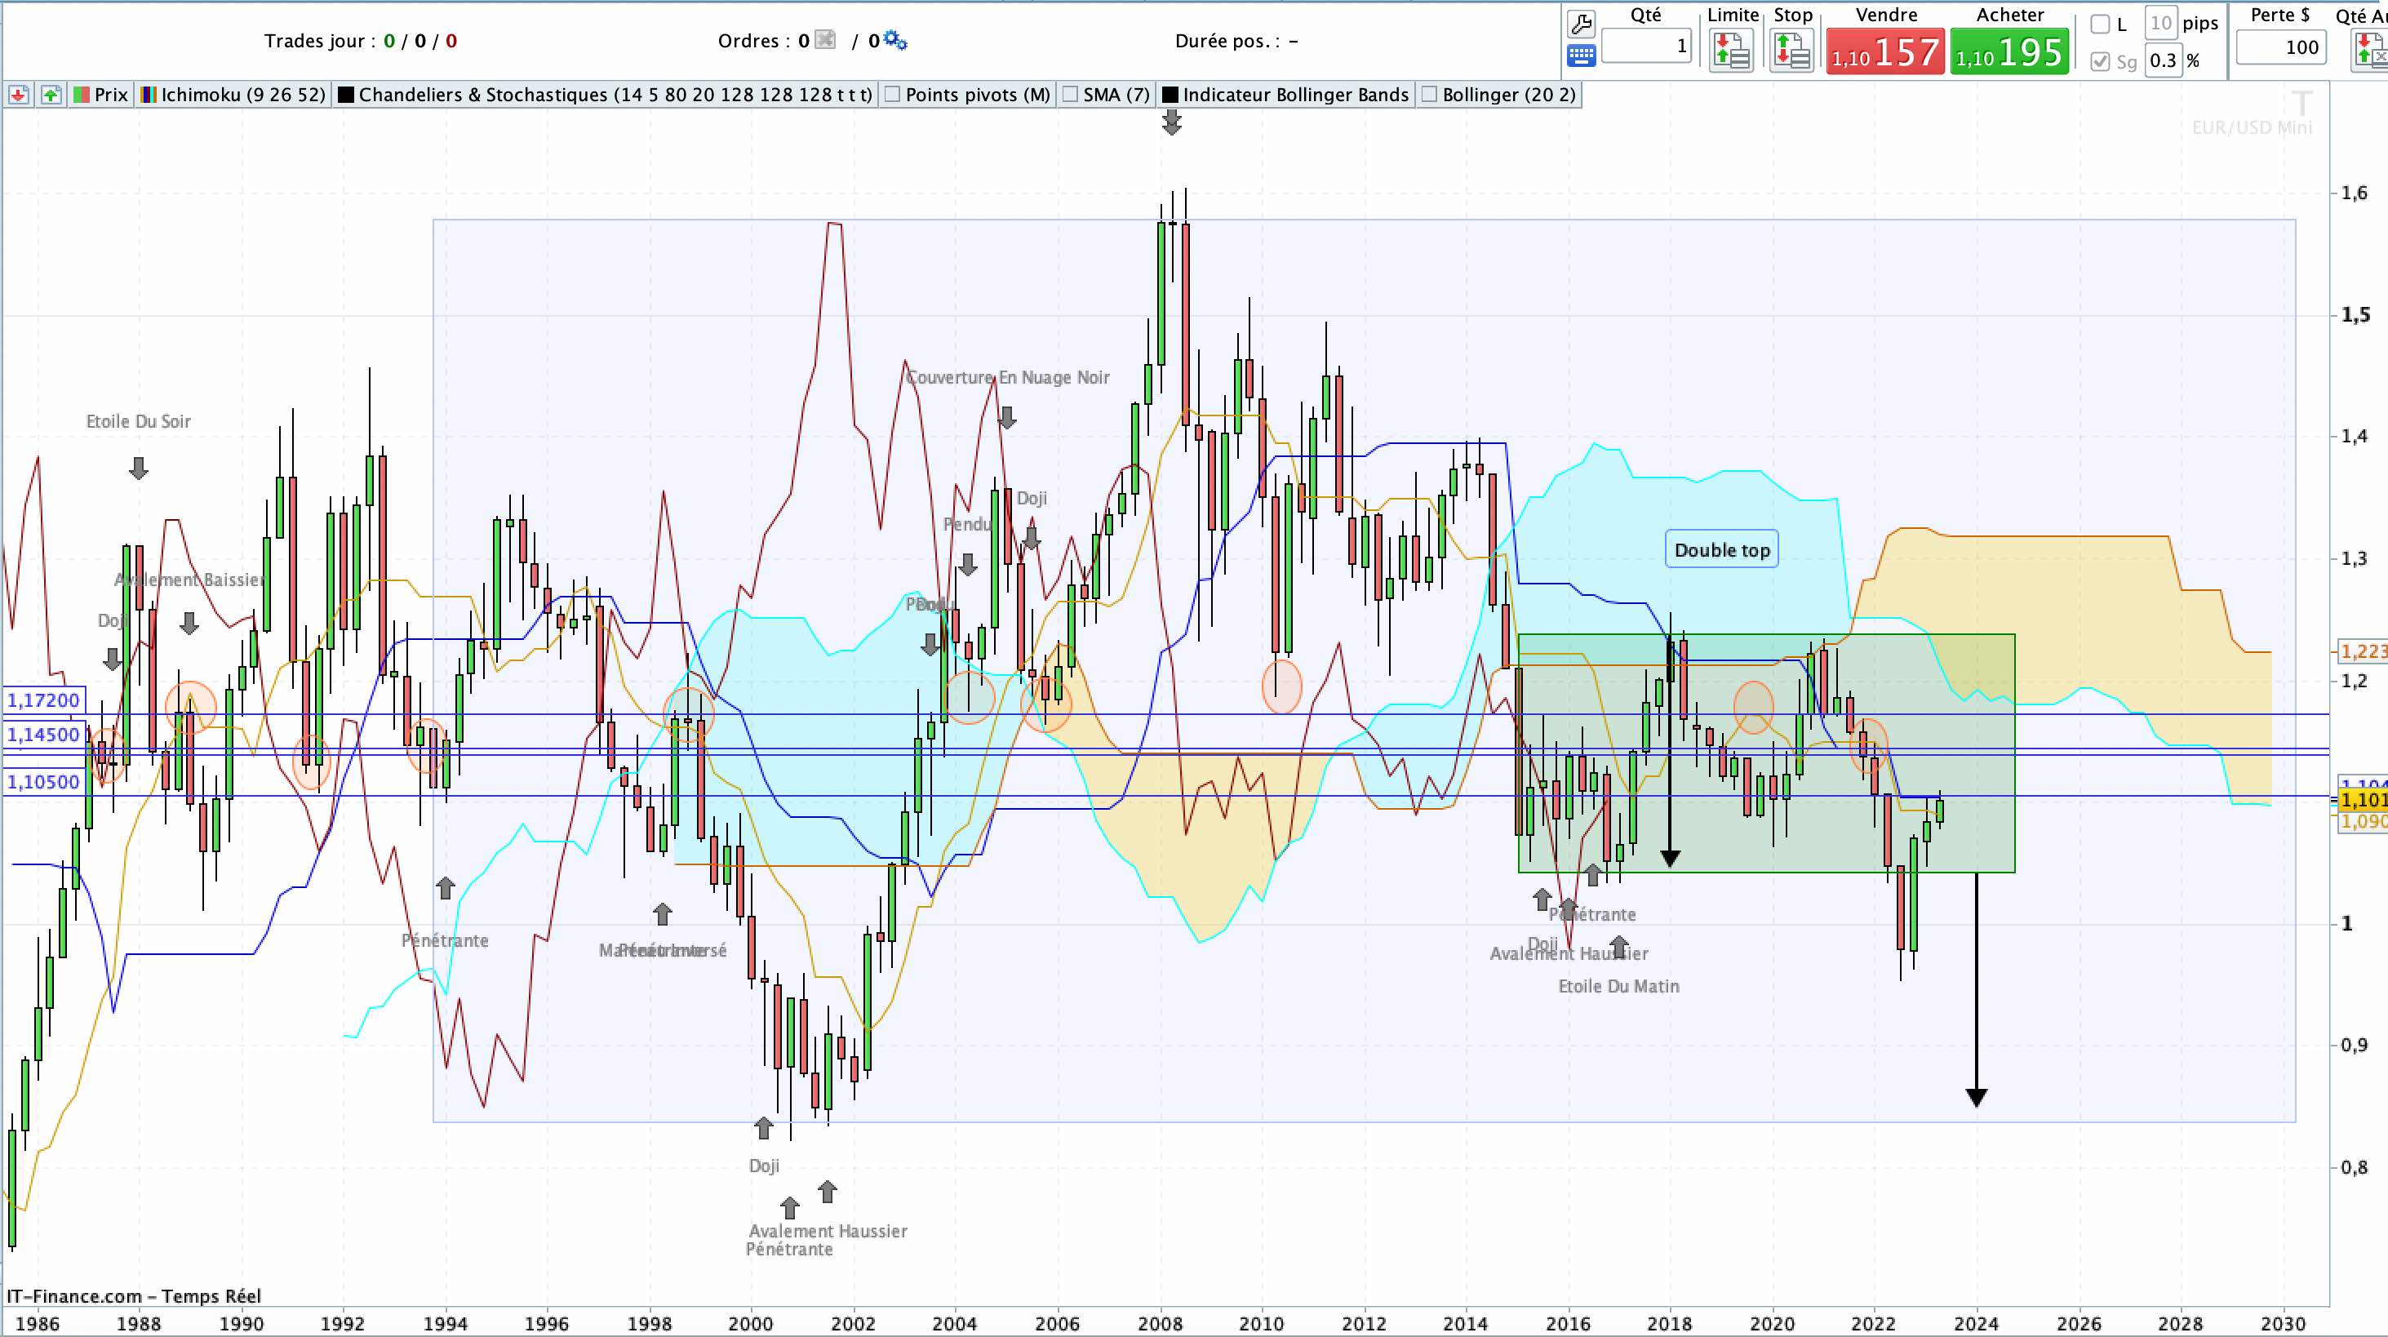Viewport: 2388px width, 1337px height.
Task: Click the Etoile Du Soir pattern label
Action: click(x=138, y=422)
